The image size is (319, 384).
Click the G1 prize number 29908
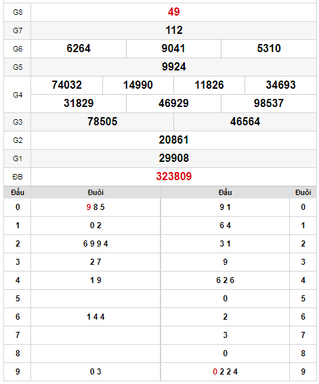pyautogui.click(x=174, y=158)
